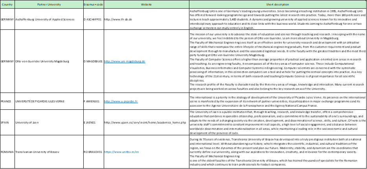Select Aschaffenburg University of Applied Sciences cell

(49, 19)
